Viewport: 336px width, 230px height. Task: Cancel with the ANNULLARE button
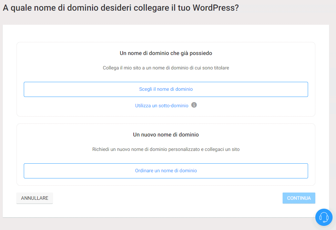(x=35, y=198)
